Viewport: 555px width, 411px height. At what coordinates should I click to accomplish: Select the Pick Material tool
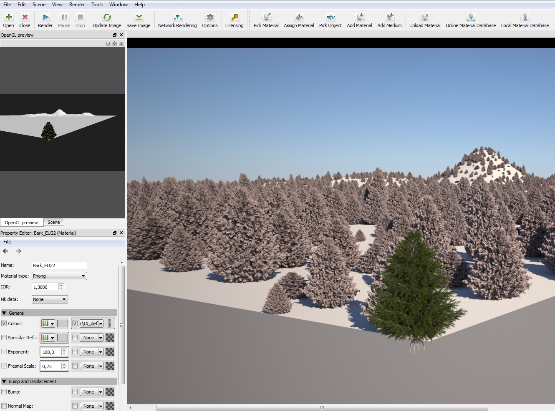pyautogui.click(x=266, y=18)
